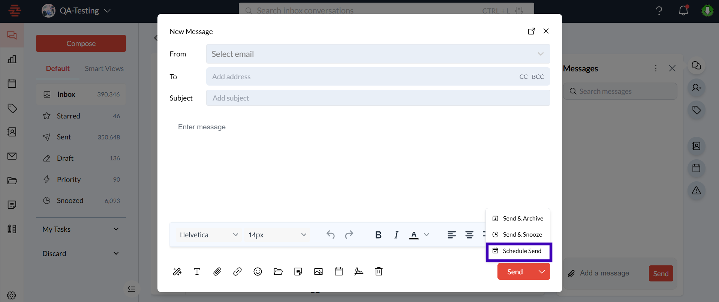Discard draft using the trash icon

(379, 272)
